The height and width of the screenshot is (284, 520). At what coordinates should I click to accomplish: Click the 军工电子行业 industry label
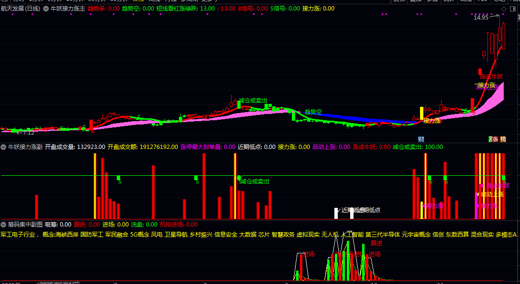tap(18, 235)
